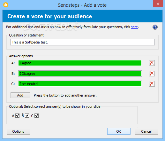165x141 pixels.
Task: Close the Add a vote dialog
Action: 158,4
